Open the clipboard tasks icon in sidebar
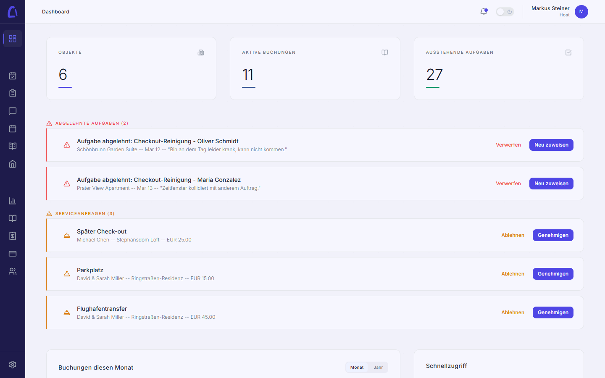Viewport: 605px width, 378px height. click(12, 93)
